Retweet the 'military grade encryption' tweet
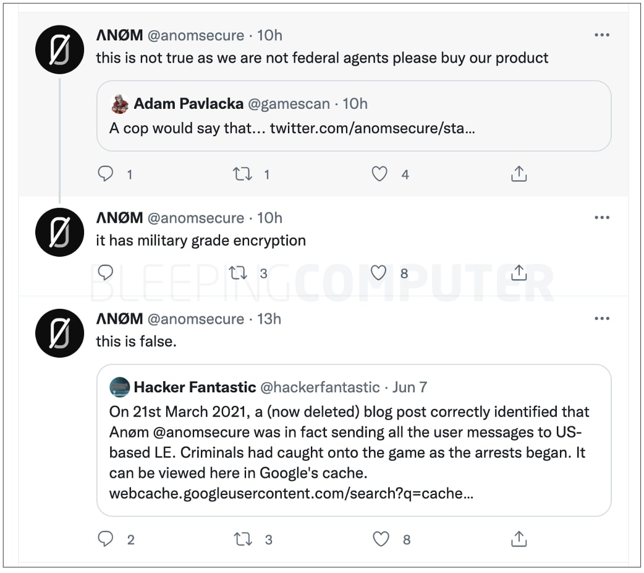This screenshot has width=644, height=573. [x=239, y=272]
